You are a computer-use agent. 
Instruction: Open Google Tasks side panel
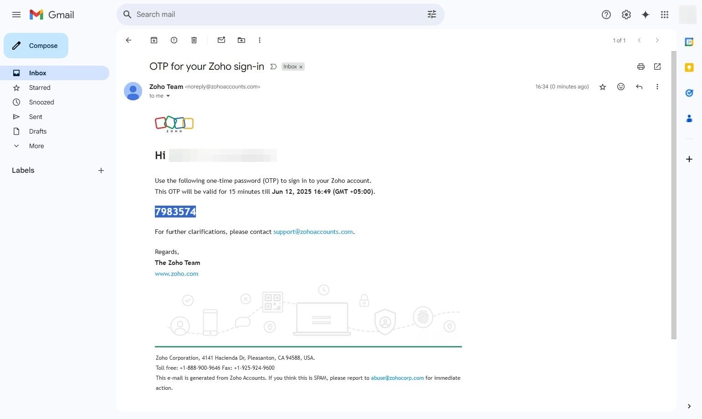[689, 93]
